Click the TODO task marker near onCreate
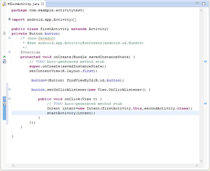Image resolution: width=210 pixels, height=171 pixels. 4,61
